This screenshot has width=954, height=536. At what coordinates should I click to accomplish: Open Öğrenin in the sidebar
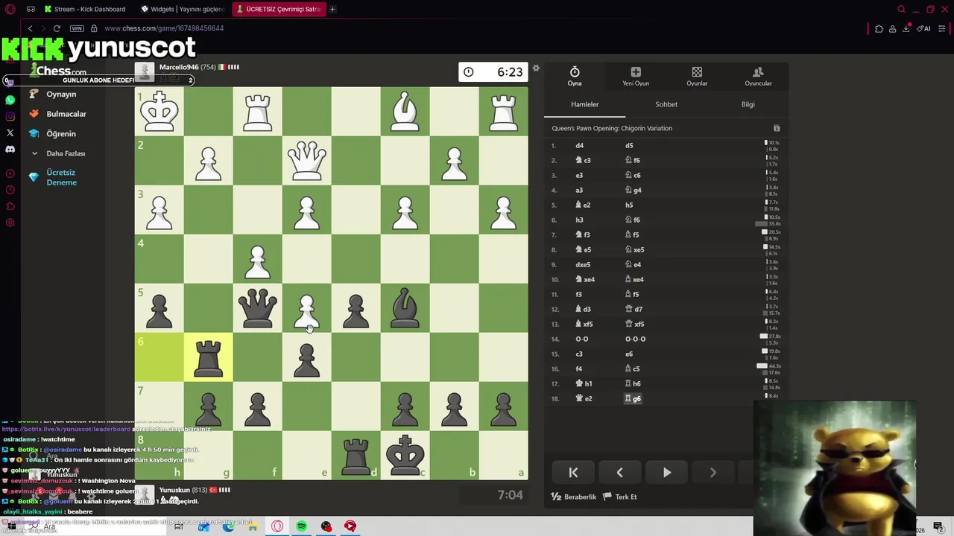click(52, 134)
